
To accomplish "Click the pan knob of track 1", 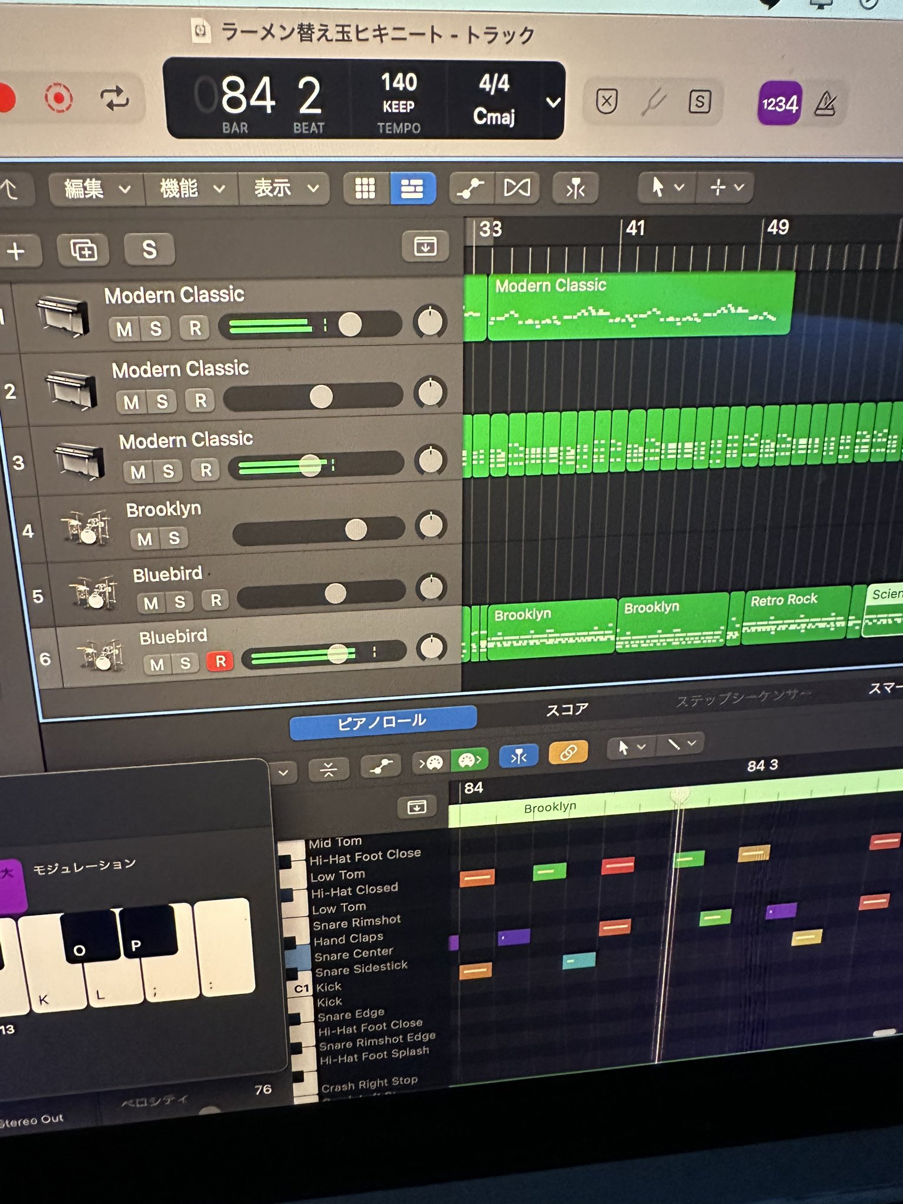I will 430,322.
